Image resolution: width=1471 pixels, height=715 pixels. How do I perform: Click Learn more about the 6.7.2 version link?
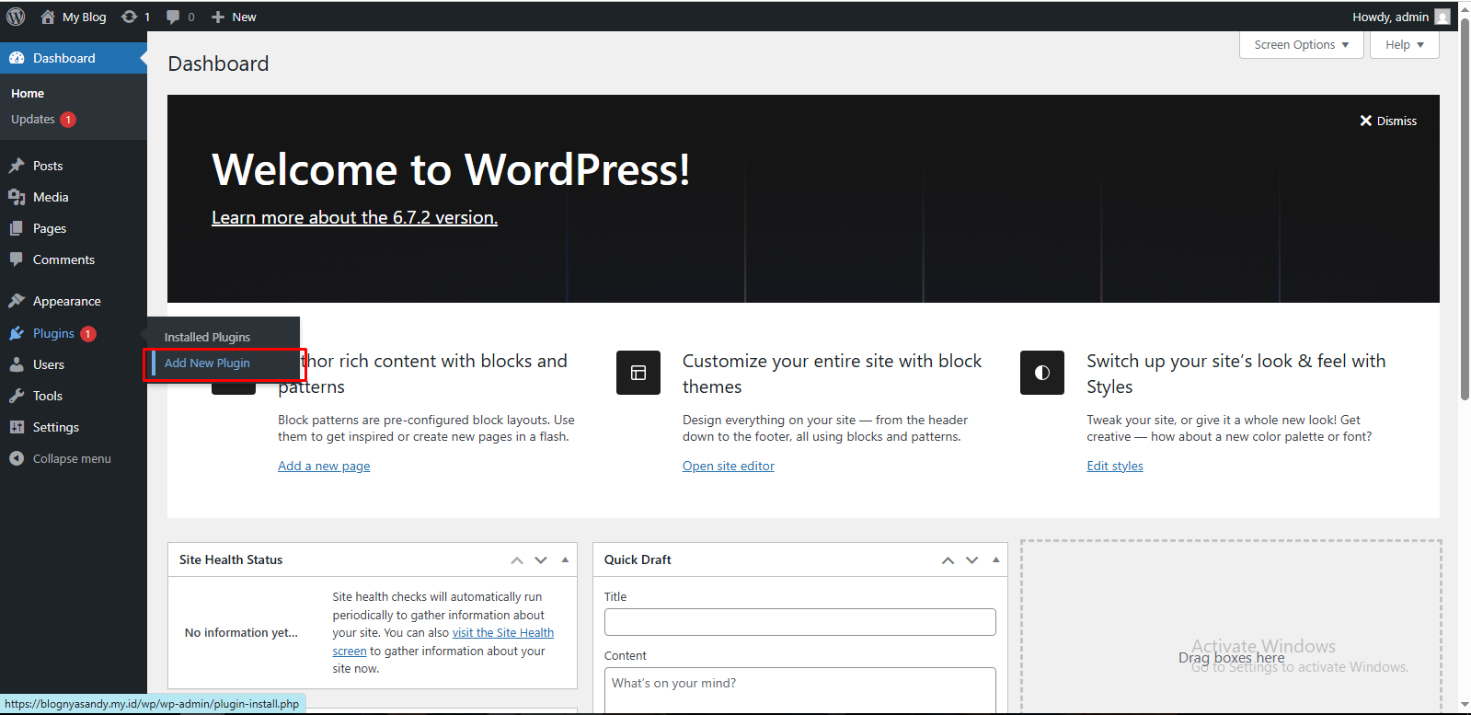[354, 217]
